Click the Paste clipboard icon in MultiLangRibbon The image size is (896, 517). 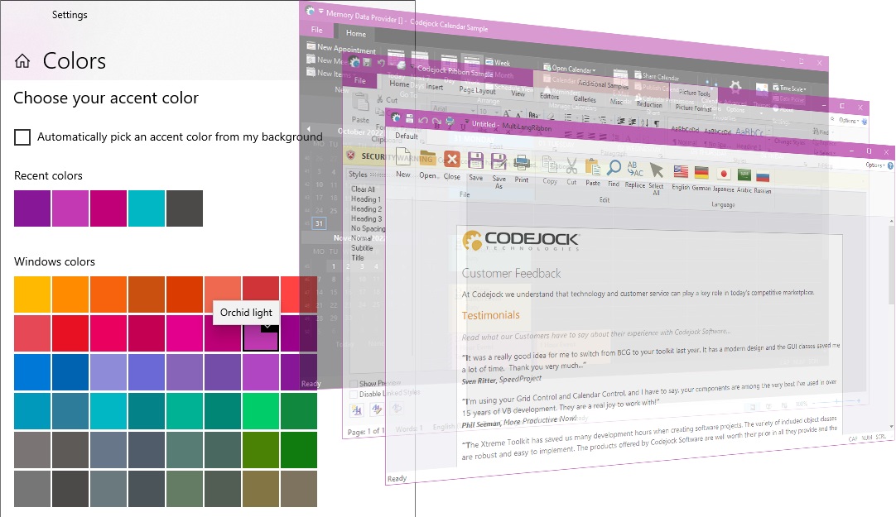(x=593, y=166)
